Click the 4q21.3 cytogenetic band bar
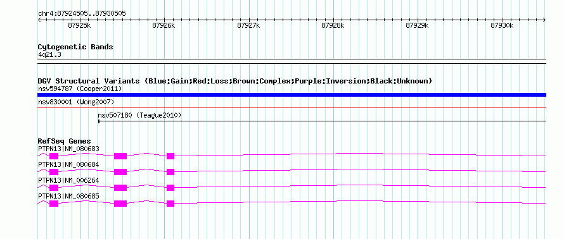The width and height of the screenshot is (564, 239). (x=292, y=61)
